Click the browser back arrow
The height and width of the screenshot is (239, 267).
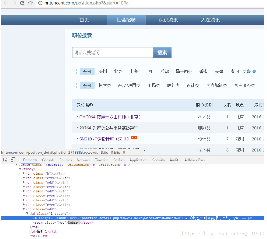5,3
